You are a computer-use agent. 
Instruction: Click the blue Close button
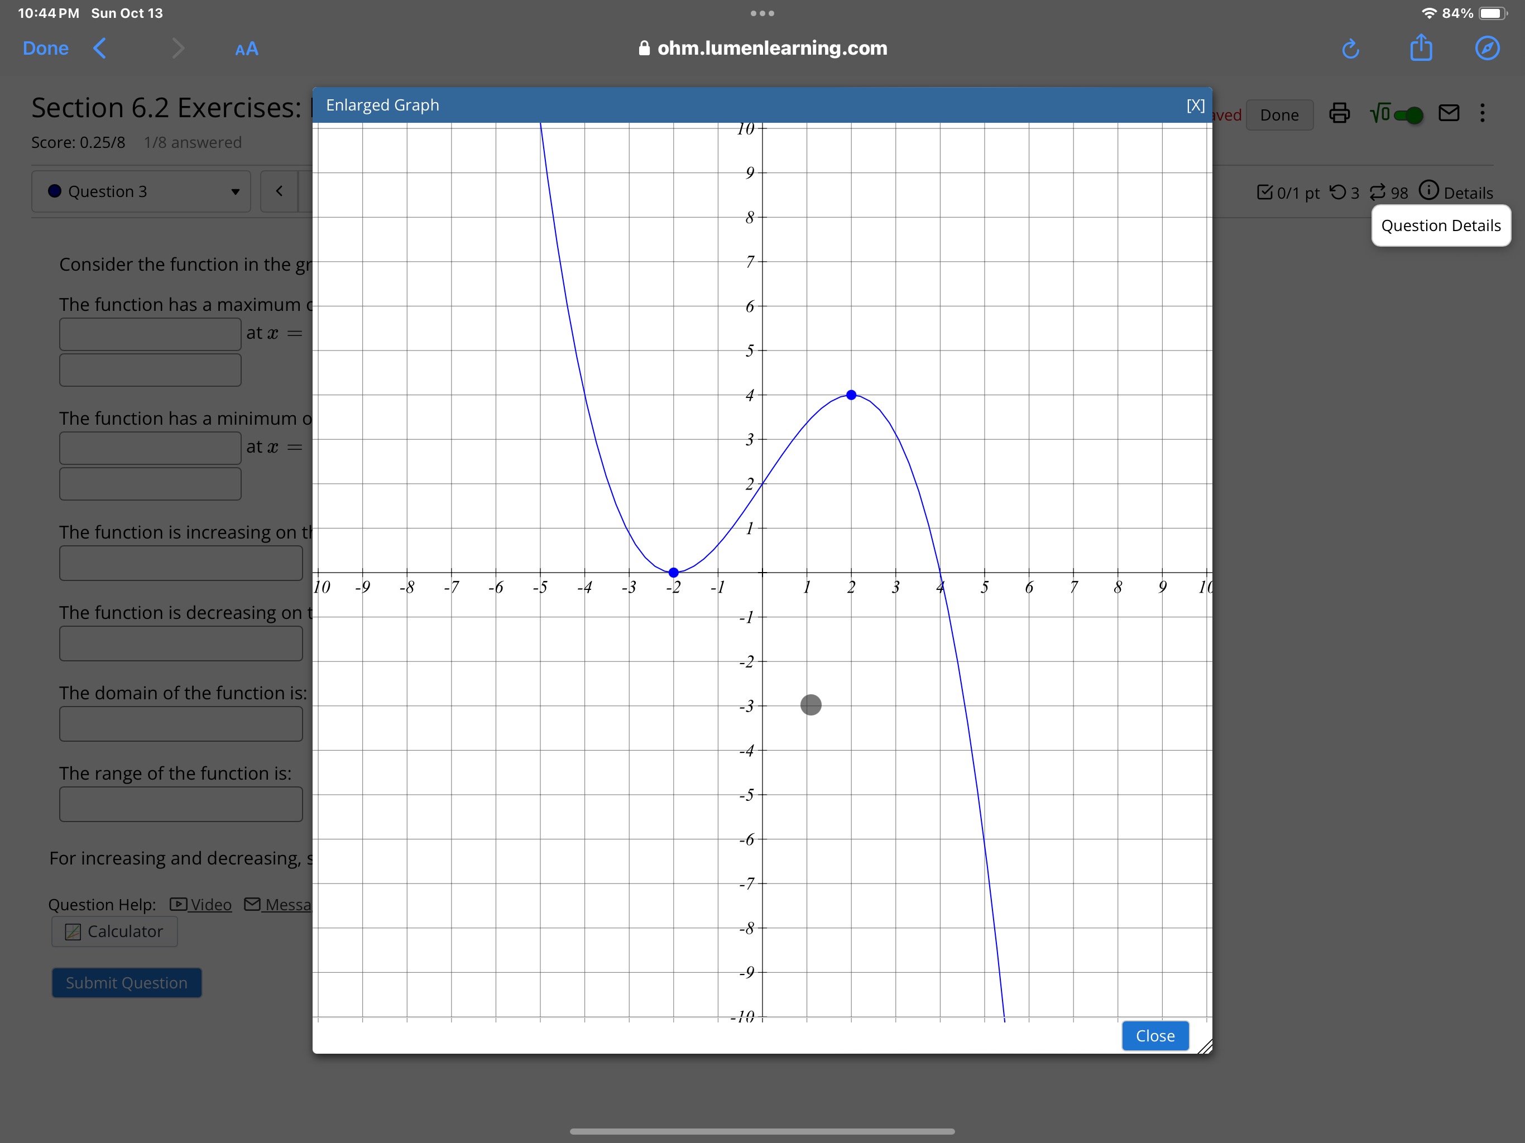(x=1155, y=1035)
